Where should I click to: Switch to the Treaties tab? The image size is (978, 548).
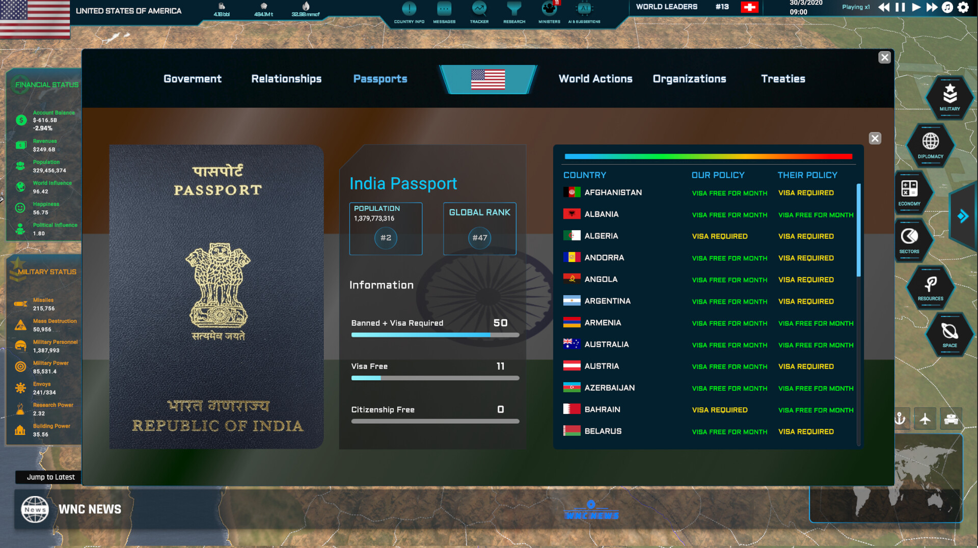783,79
